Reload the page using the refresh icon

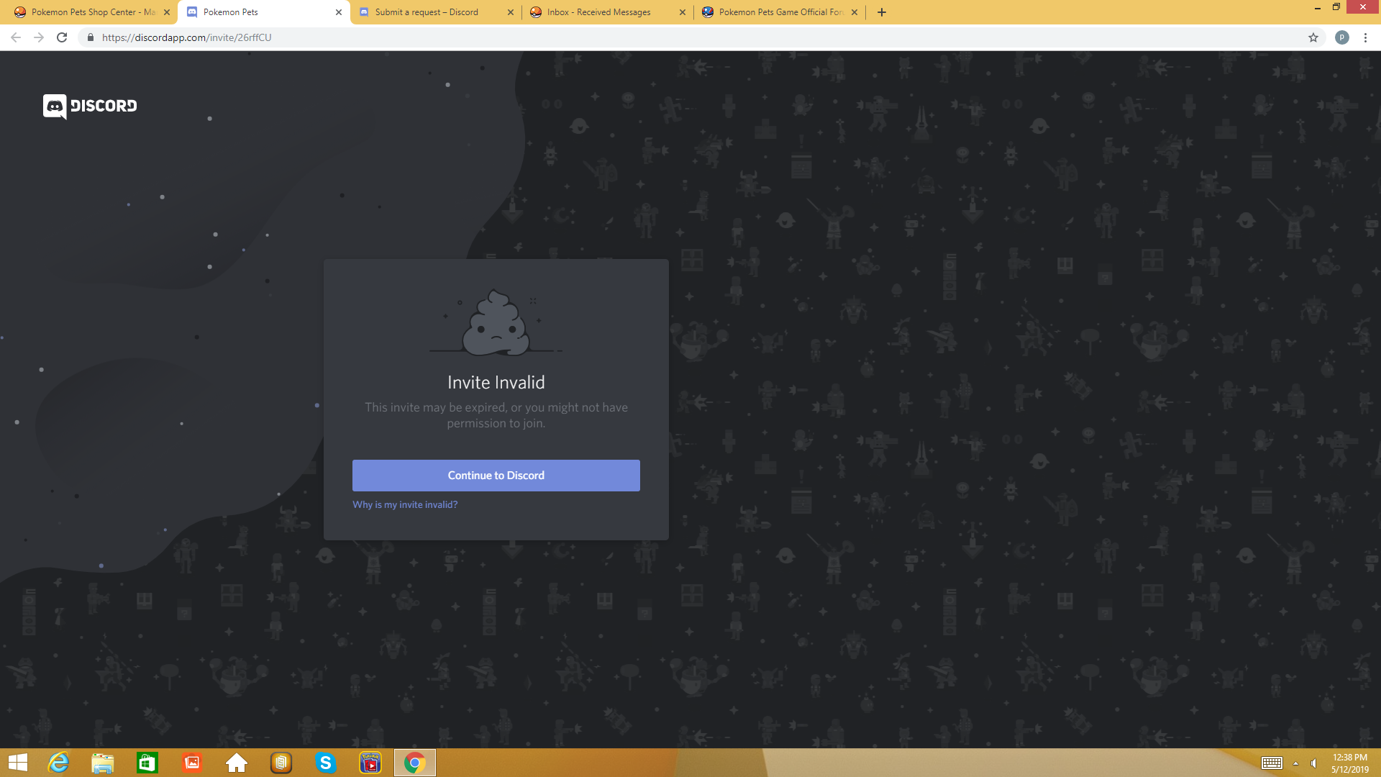coord(62,37)
